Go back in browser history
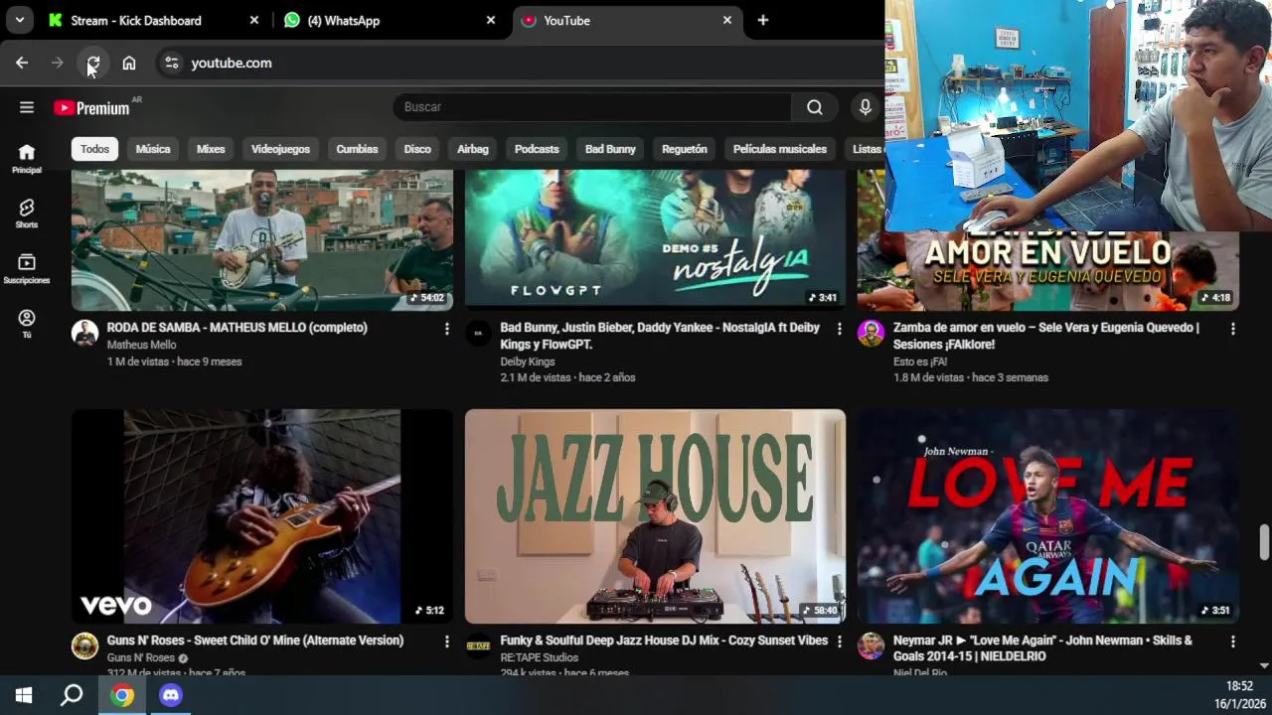1272x715 pixels. pos(22,63)
